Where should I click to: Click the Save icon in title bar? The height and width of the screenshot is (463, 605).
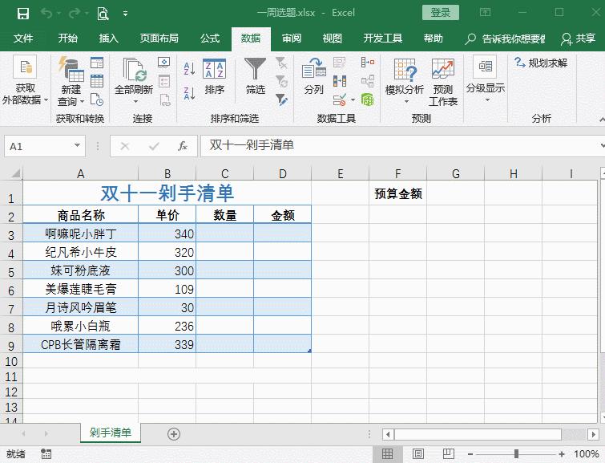[x=23, y=14]
